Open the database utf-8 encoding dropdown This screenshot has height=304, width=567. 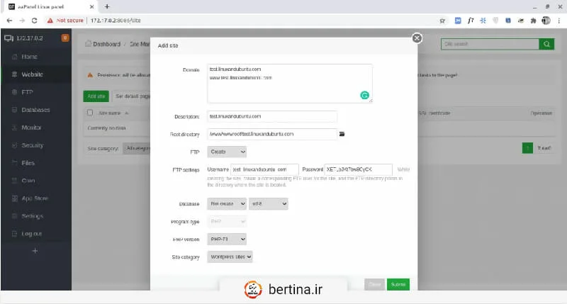pos(269,204)
